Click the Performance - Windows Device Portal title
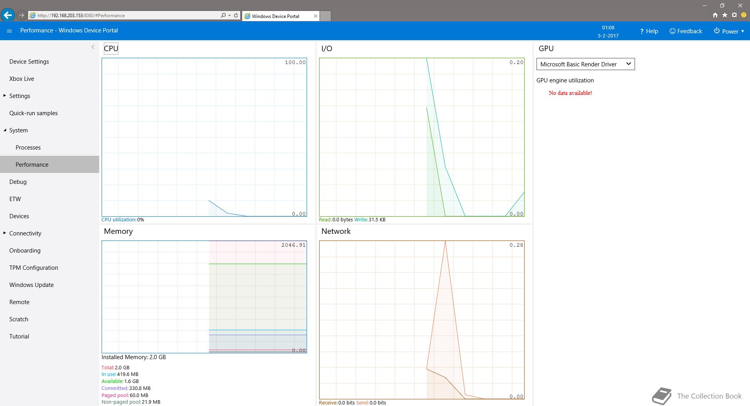Viewport: 750px width, 406px height. point(69,30)
